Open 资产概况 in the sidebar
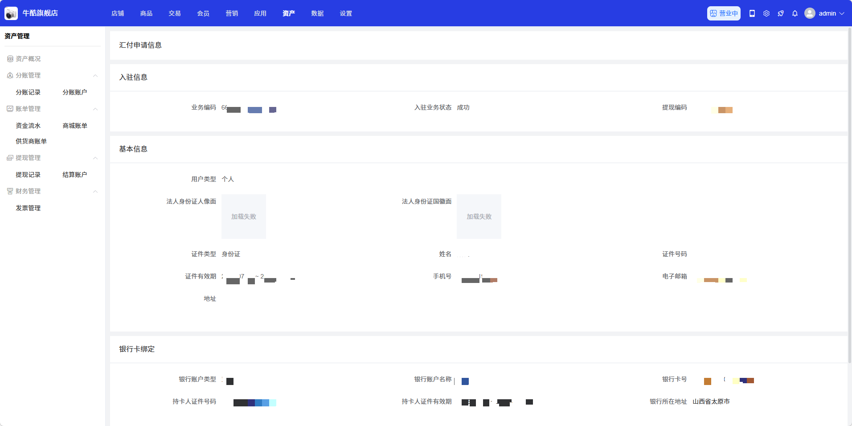Screen dimensions: 852x426 pyautogui.click(x=28, y=59)
